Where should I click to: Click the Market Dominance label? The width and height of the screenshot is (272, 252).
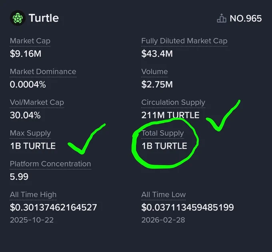[x=43, y=72]
